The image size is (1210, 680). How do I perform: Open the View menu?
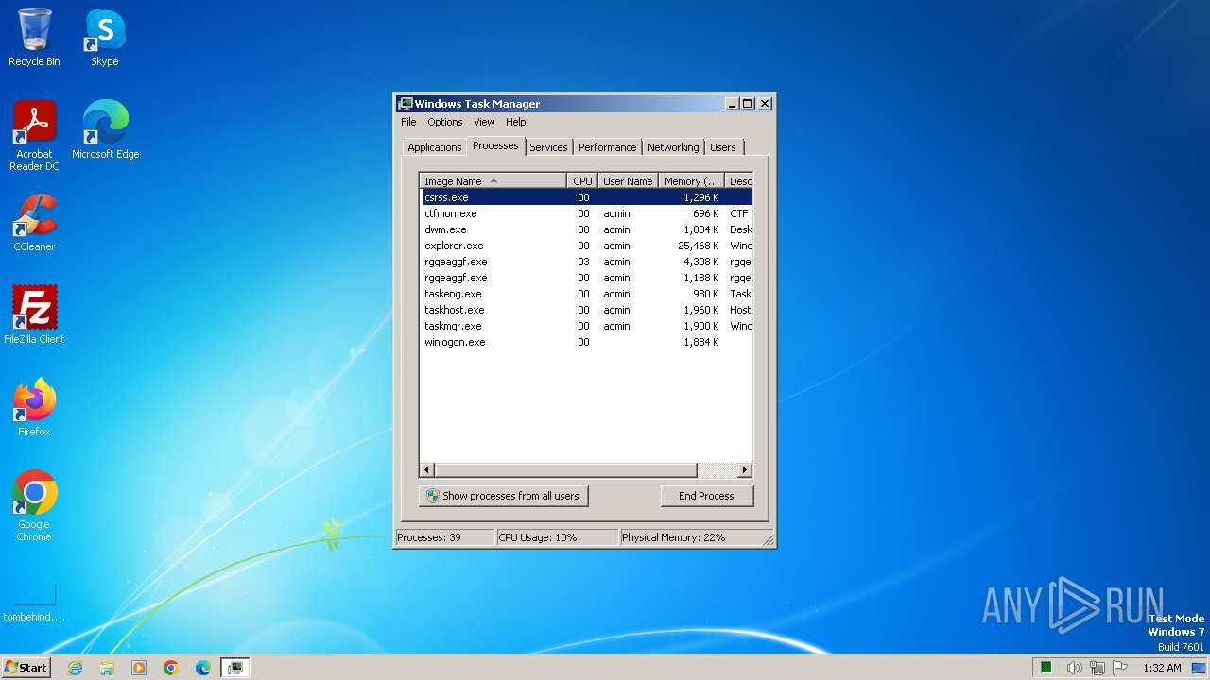(484, 122)
